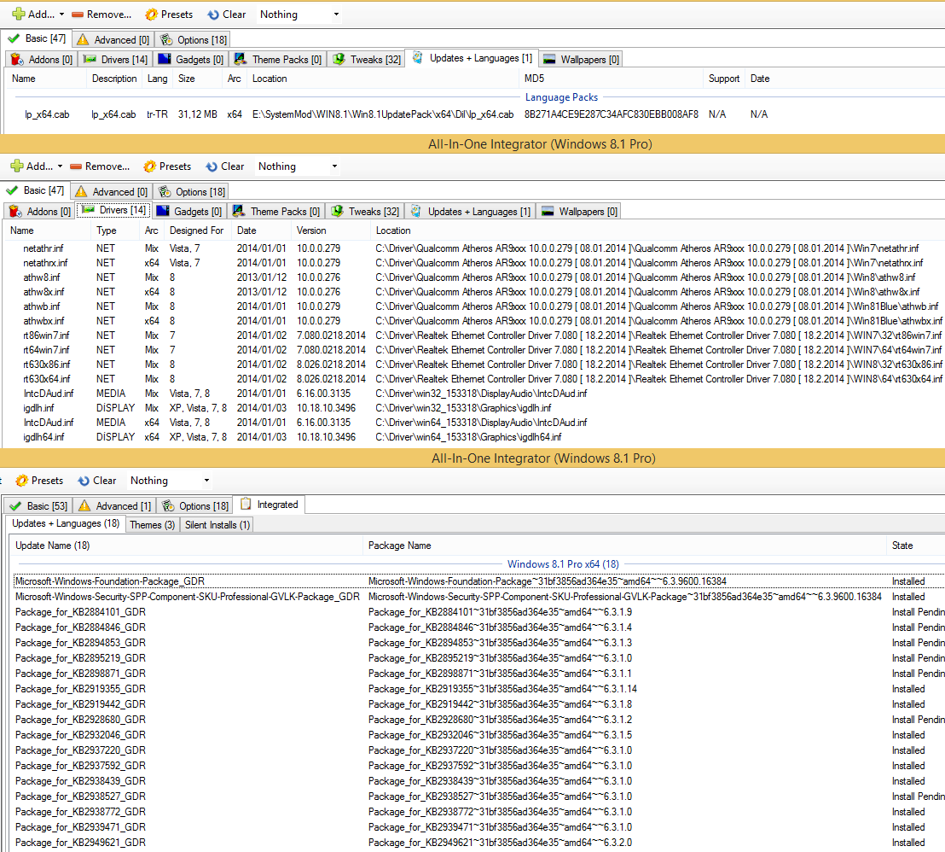Sort drivers by Designed For column header
Screen dimensions: 945x852
196,231
